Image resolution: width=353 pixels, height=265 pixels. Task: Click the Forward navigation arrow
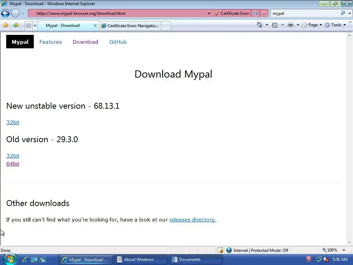[x=15, y=13]
